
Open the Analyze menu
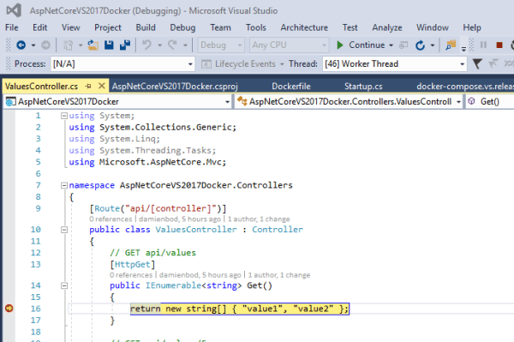387,27
